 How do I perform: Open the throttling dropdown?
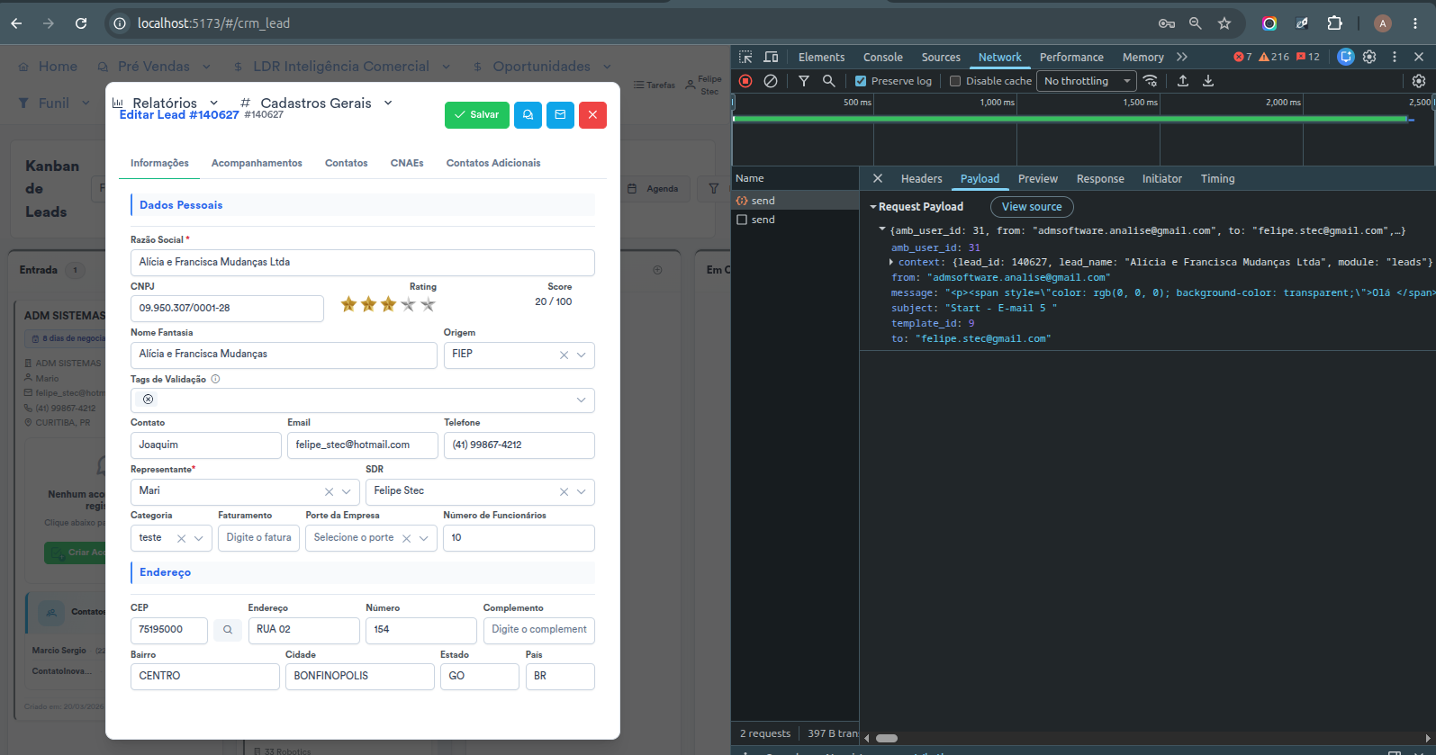pos(1087,81)
